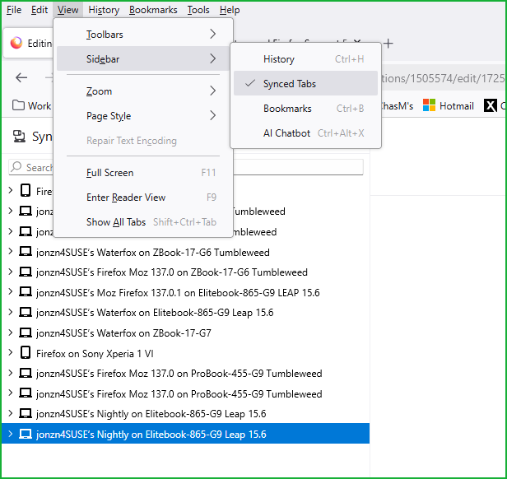
Task: Click the Firefox tab favicon
Action: click(16, 43)
